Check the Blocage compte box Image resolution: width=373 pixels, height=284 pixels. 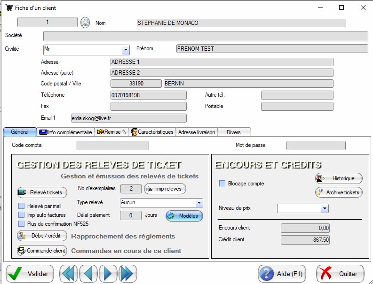[222, 184]
